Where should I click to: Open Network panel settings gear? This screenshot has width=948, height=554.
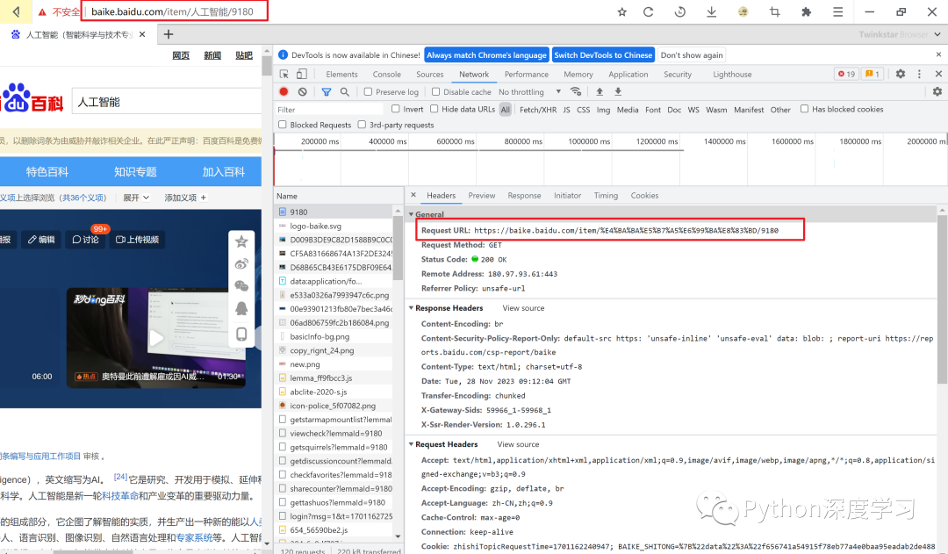pos(937,91)
